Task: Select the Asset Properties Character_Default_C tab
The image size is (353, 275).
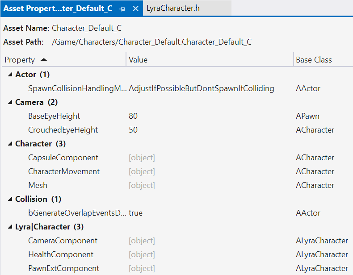Action: click(x=58, y=8)
